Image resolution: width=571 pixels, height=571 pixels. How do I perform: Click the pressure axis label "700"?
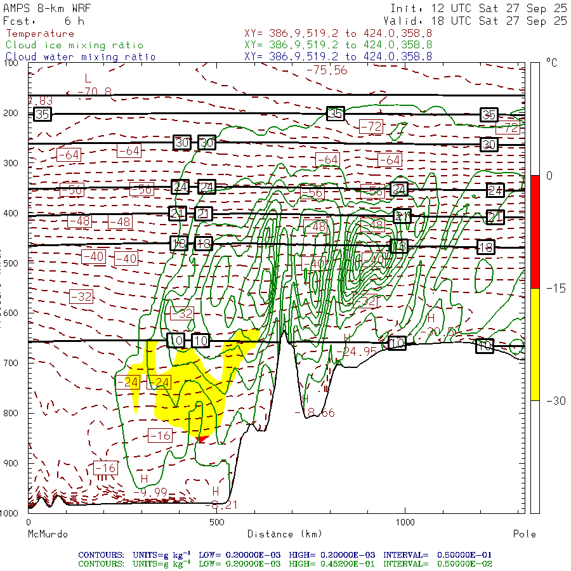click(x=11, y=363)
